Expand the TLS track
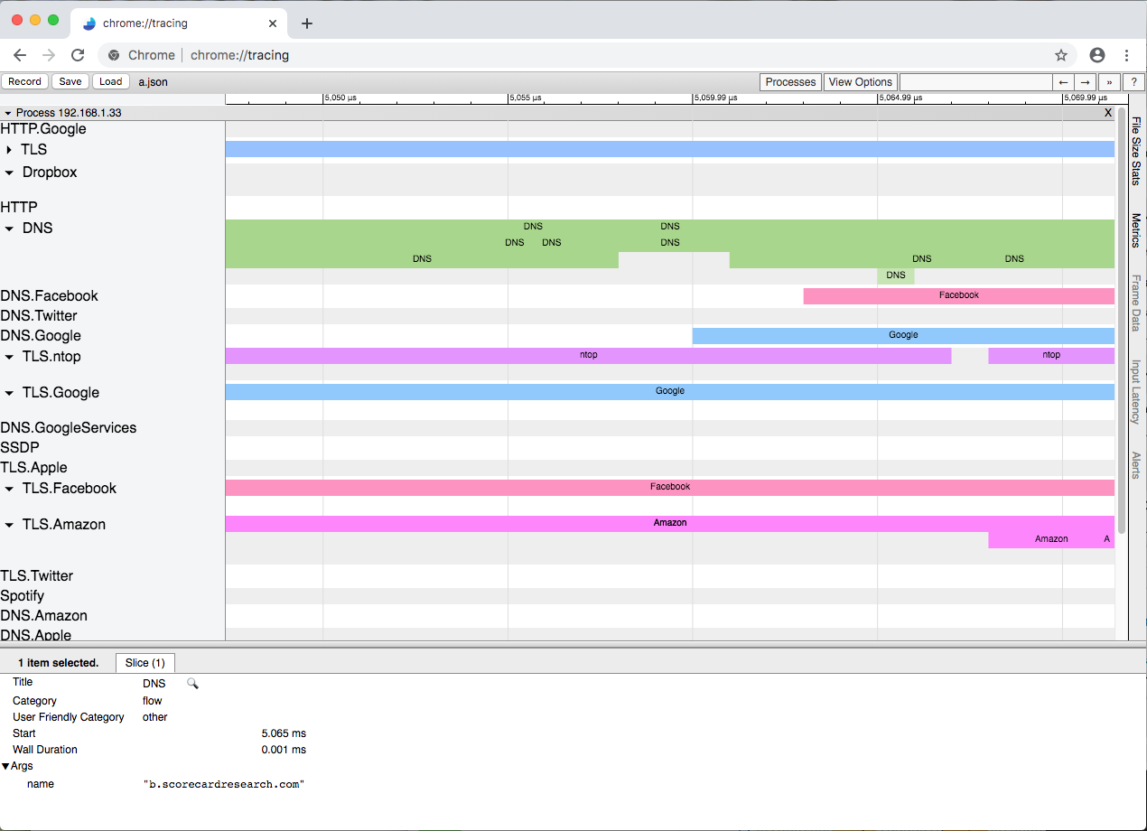 point(10,150)
